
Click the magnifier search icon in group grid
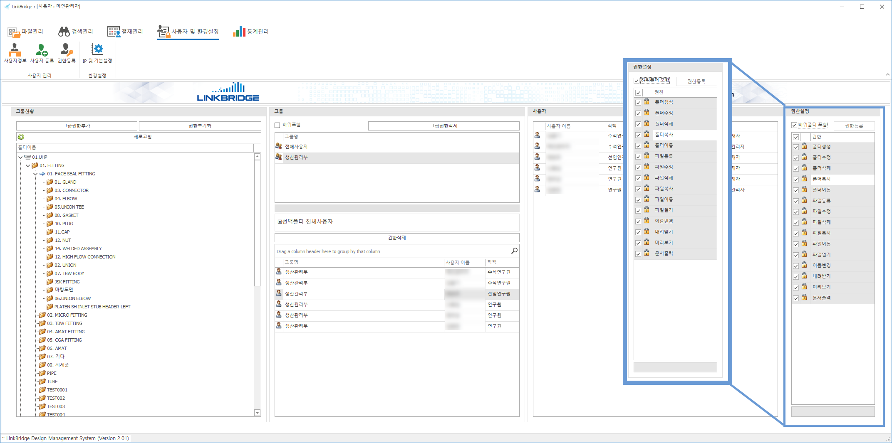point(514,251)
